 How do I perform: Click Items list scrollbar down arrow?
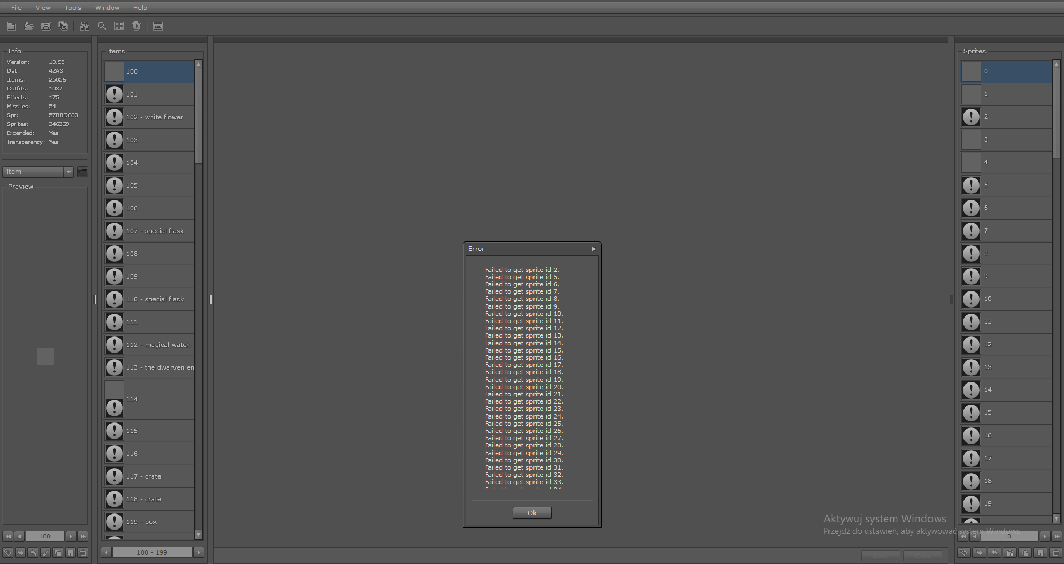tap(198, 535)
